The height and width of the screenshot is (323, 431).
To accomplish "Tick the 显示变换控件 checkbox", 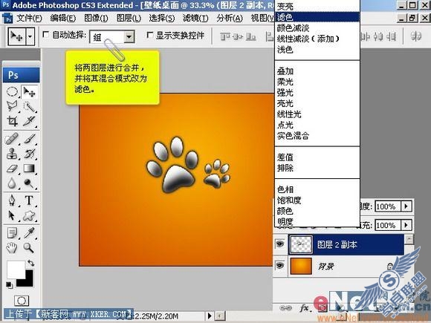I will tap(150, 35).
